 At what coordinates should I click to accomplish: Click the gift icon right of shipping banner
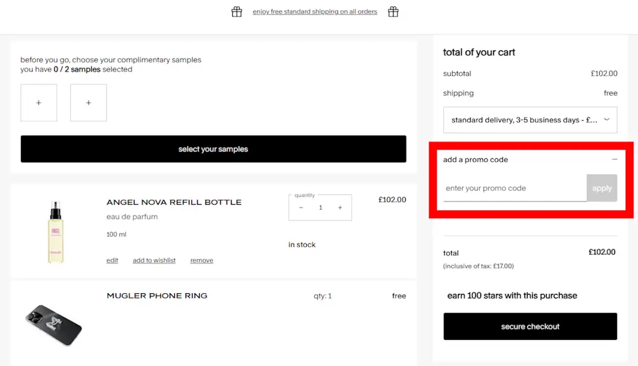(393, 11)
